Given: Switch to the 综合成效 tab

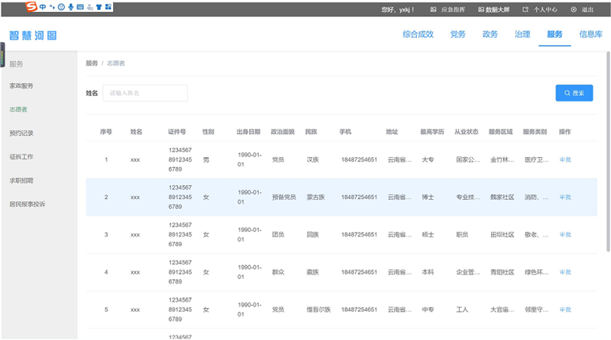Looking at the screenshot, I should (418, 34).
